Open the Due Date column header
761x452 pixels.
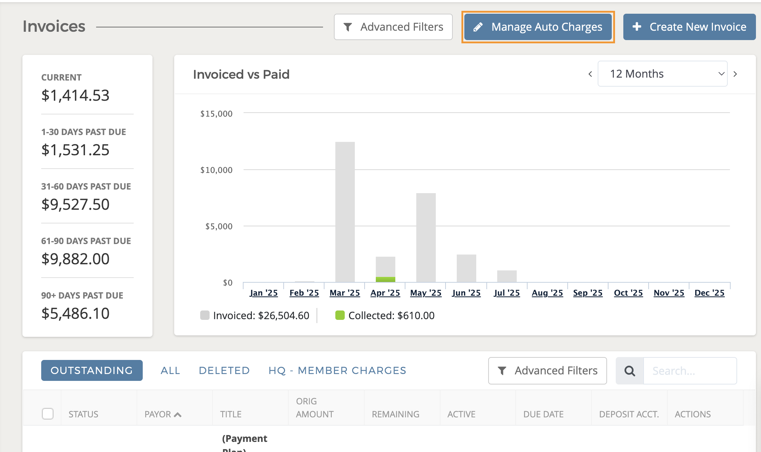coord(543,414)
